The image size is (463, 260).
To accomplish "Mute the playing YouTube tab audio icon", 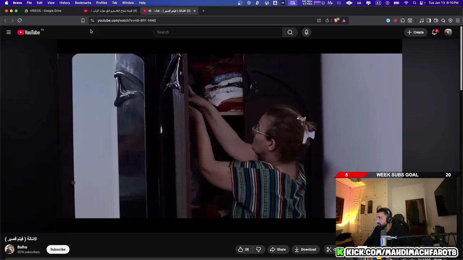I will point(150,11).
